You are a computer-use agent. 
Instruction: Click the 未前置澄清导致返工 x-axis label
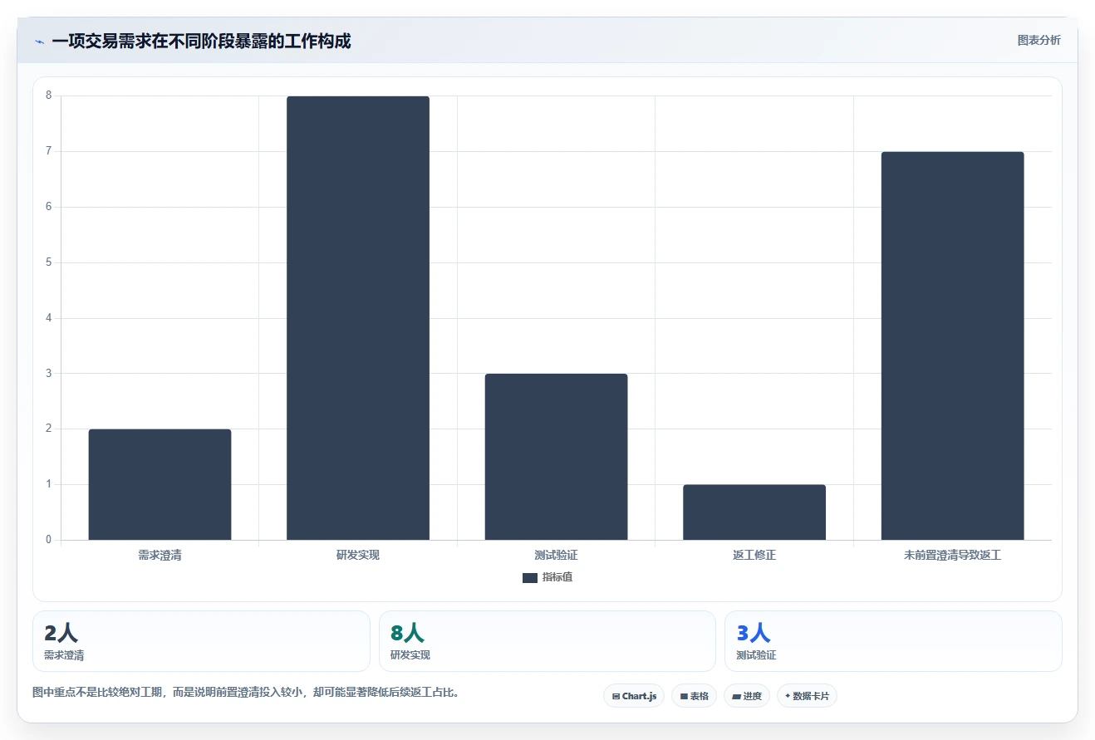[952, 555]
